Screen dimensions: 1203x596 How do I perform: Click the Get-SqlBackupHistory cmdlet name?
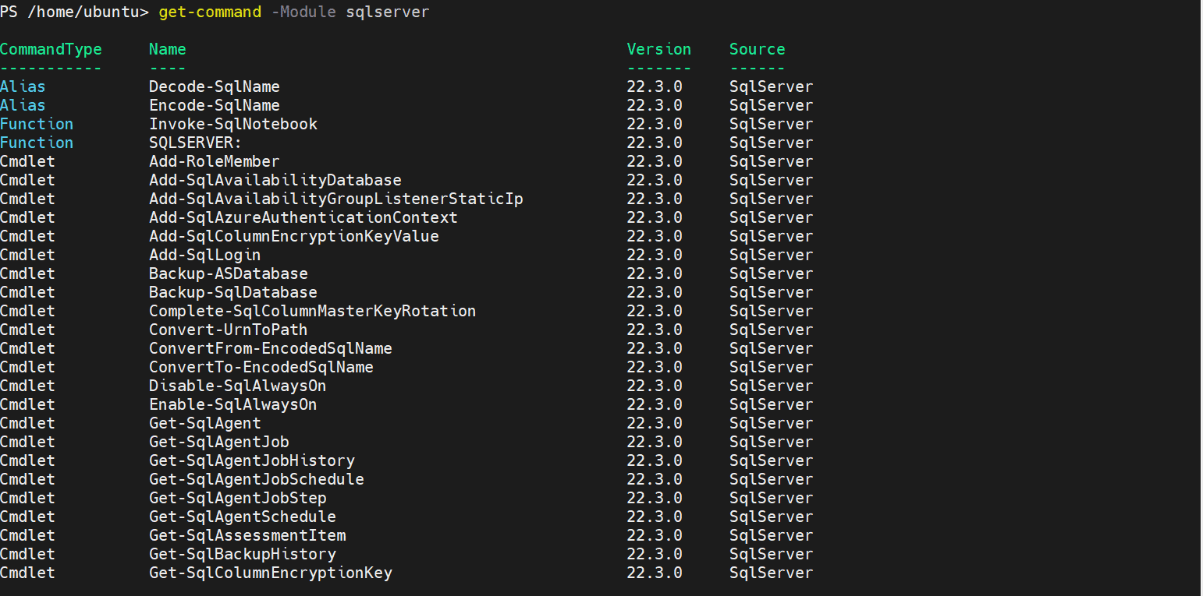pos(243,554)
